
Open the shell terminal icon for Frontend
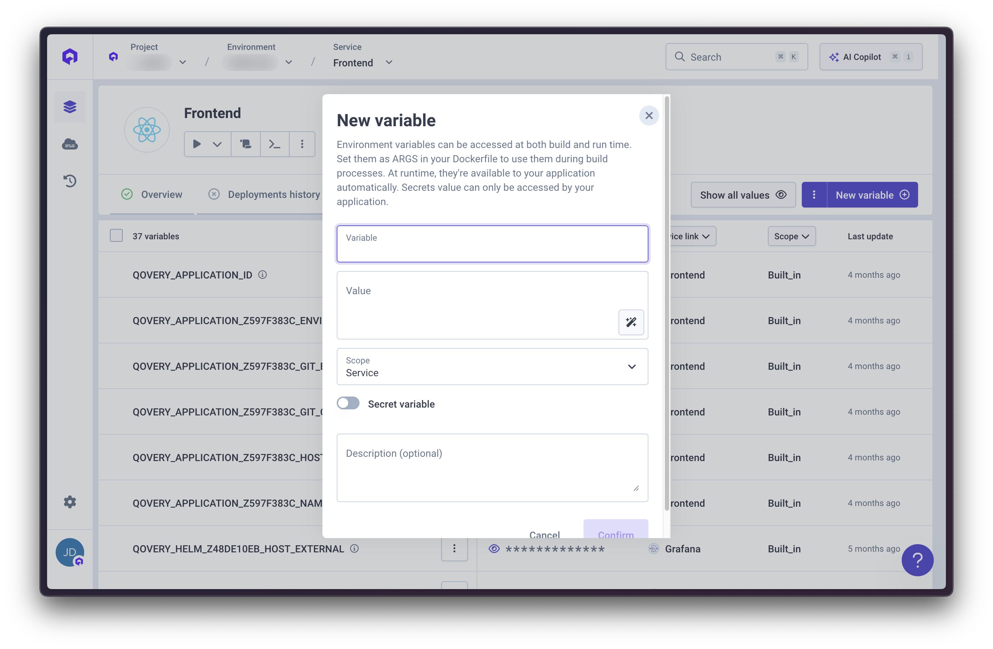click(274, 144)
